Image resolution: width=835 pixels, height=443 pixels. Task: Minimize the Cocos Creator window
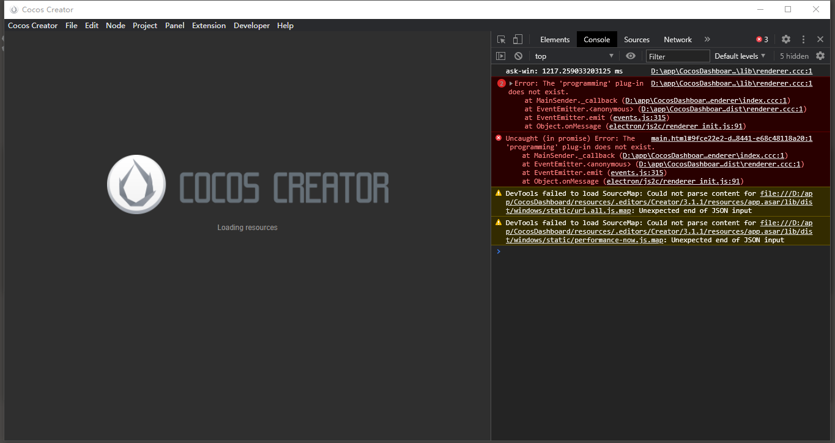click(x=761, y=9)
